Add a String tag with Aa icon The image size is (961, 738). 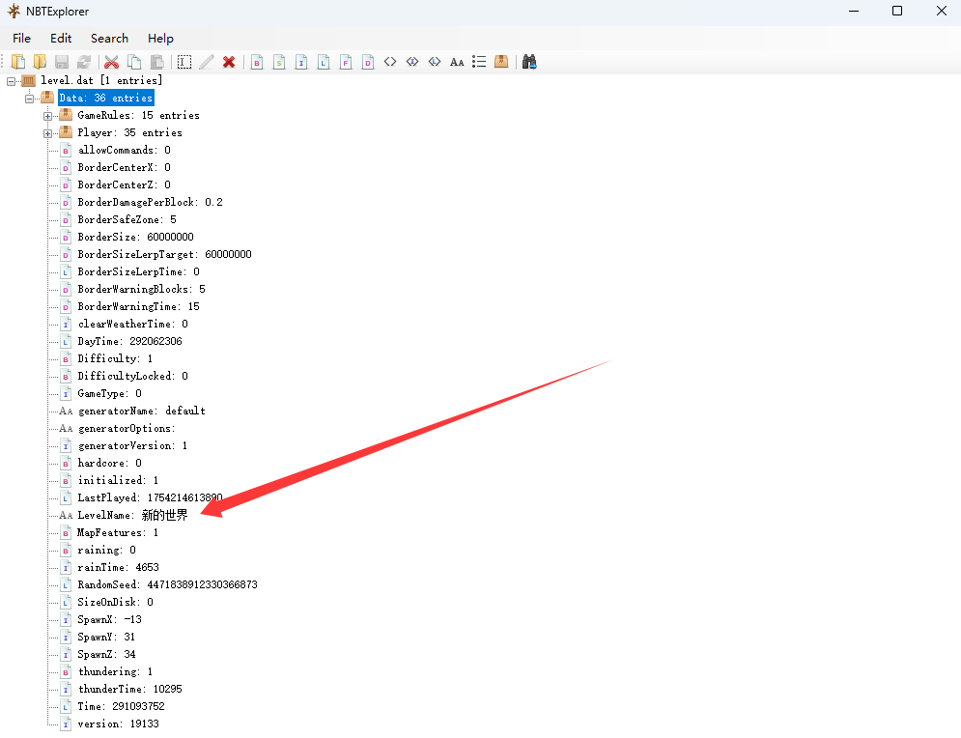457,62
